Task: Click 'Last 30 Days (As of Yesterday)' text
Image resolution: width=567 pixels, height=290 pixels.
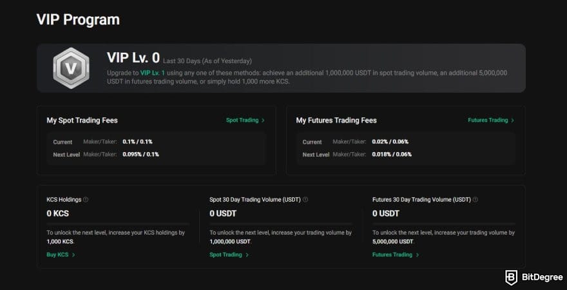Action: (x=207, y=61)
